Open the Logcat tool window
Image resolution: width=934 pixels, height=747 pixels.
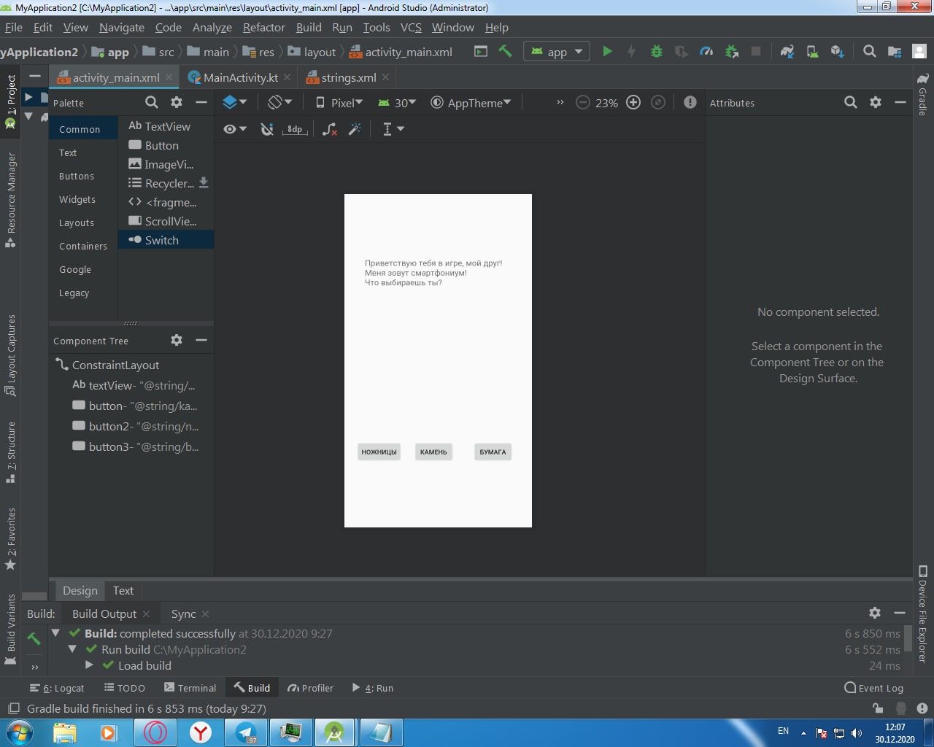[x=57, y=688]
